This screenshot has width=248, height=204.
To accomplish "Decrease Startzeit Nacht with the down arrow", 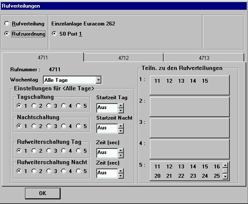I will [121, 131].
